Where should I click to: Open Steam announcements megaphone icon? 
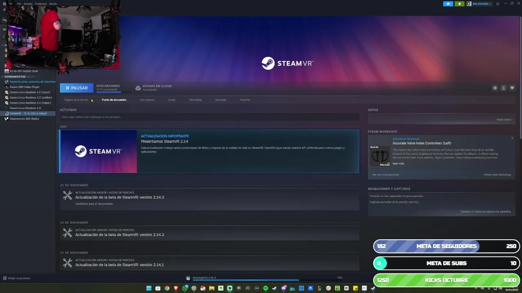point(448,4)
